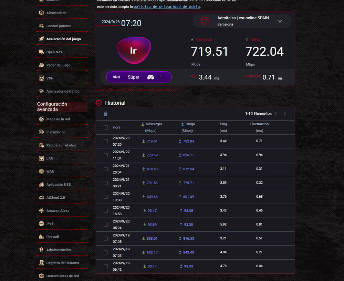Open Control paterno family icon

click(x=41, y=26)
